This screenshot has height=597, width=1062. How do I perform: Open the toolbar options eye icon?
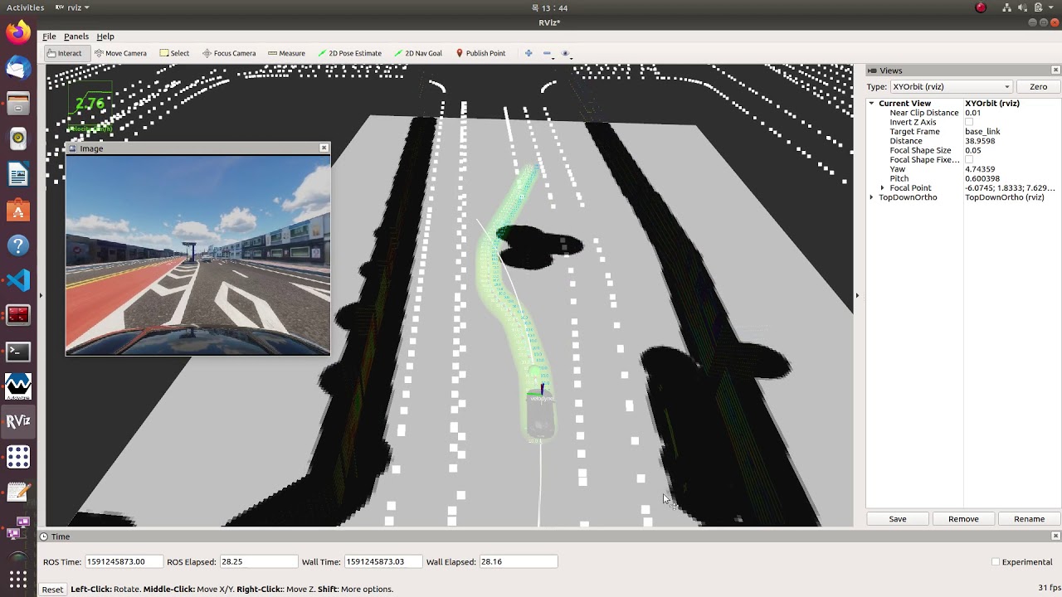pyautogui.click(x=566, y=53)
